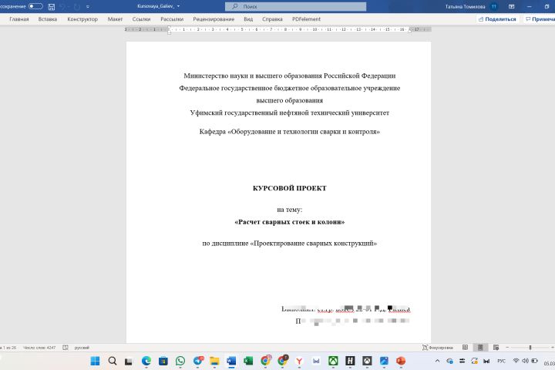Click the Undo arrow icon
The image size is (555, 370).
click(x=62, y=6)
